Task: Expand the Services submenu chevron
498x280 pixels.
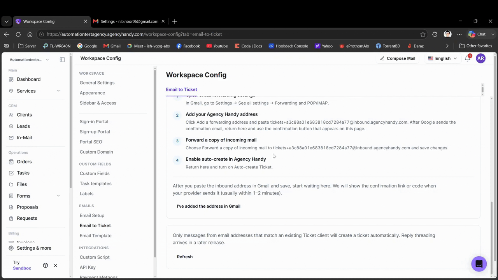Action: pyautogui.click(x=58, y=91)
